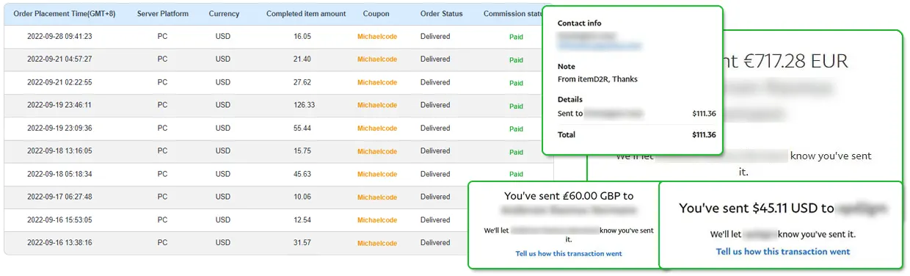Select order time 2022-09-17 06:27:48

(59, 197)
